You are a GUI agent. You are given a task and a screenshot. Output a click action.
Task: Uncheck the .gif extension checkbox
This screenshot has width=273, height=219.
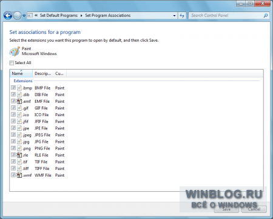pos(13,108)
